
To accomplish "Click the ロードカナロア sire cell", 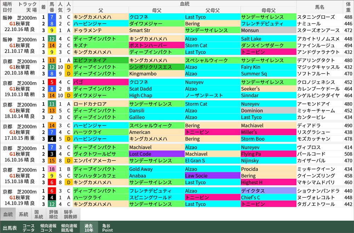I will tap(101, 104).
